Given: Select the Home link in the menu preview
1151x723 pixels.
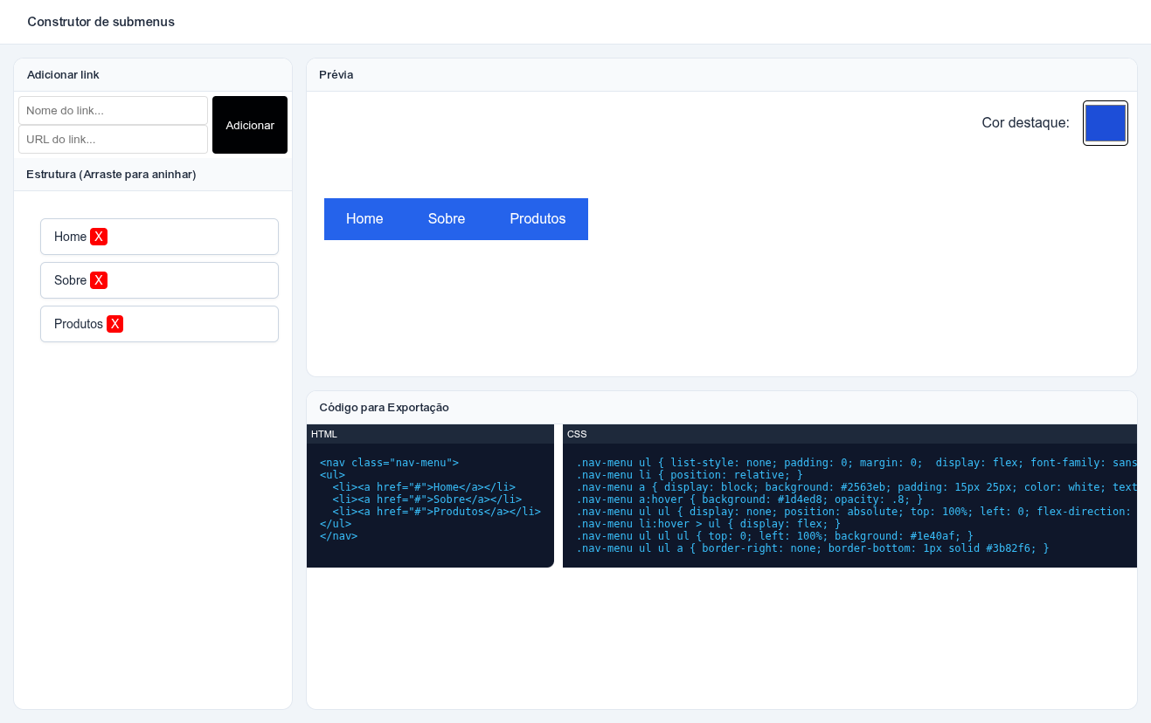Looking at the screenshot, I should click(x=364, y=218).
